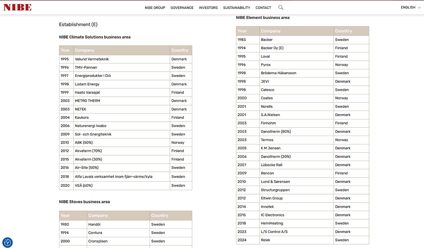The width and height of the screenshot is (424, 248).
Task: Select Cronspisen company cell
Action: (118, 241)
